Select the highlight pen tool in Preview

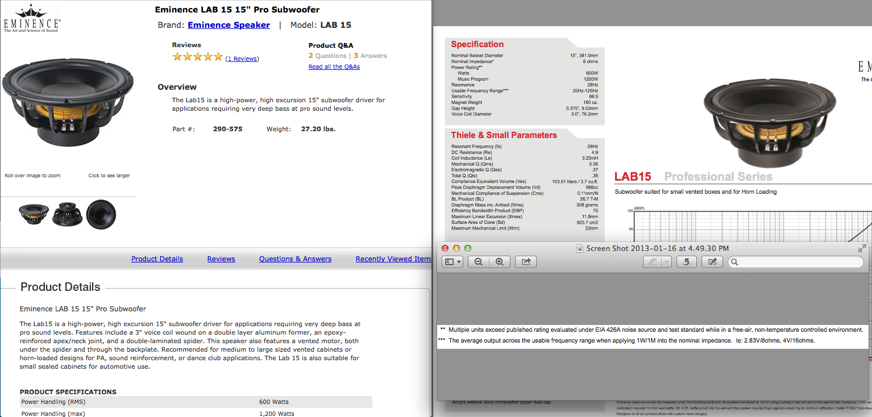click(652, 262)
